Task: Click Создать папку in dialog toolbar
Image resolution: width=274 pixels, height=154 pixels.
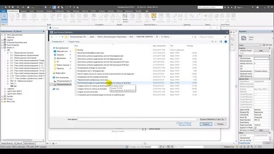Action: 74,41
